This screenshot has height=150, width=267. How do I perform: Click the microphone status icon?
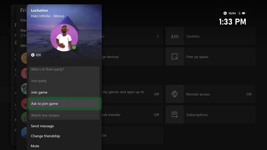(x=239, y=13)
